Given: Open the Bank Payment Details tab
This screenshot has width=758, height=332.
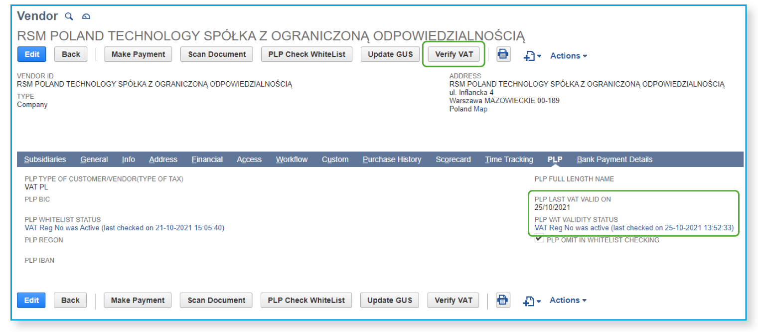Looking at the screenshot, I should click(614, 160).
